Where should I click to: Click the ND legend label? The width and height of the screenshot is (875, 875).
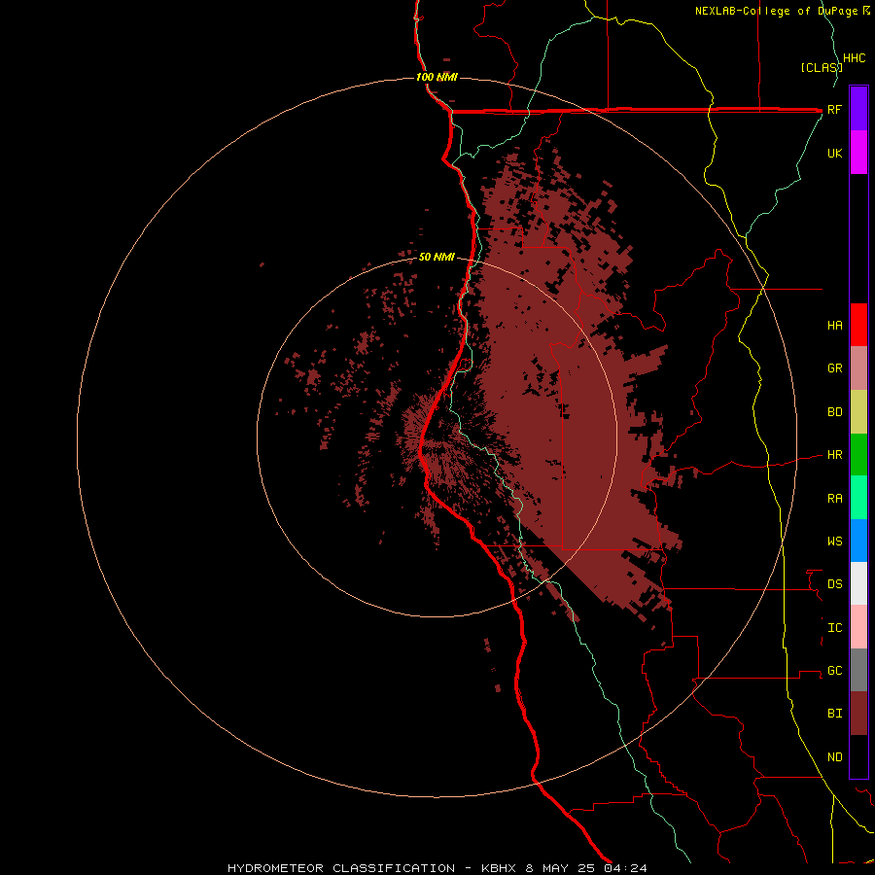[x=834, y=757]
